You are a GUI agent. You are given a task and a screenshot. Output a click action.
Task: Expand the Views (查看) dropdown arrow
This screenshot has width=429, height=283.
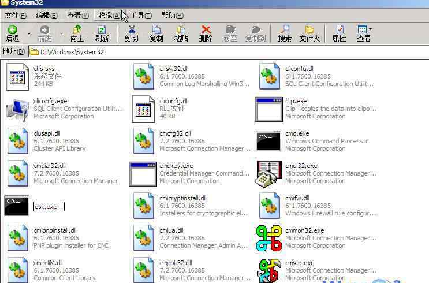(x=370, y=29)
